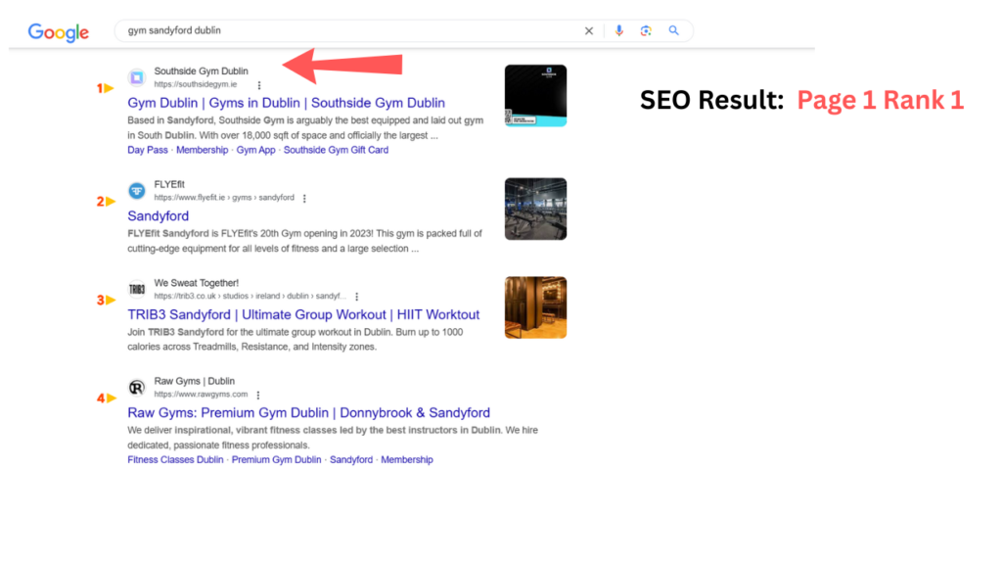Click inside the search input field

click(x=342, y=30)
